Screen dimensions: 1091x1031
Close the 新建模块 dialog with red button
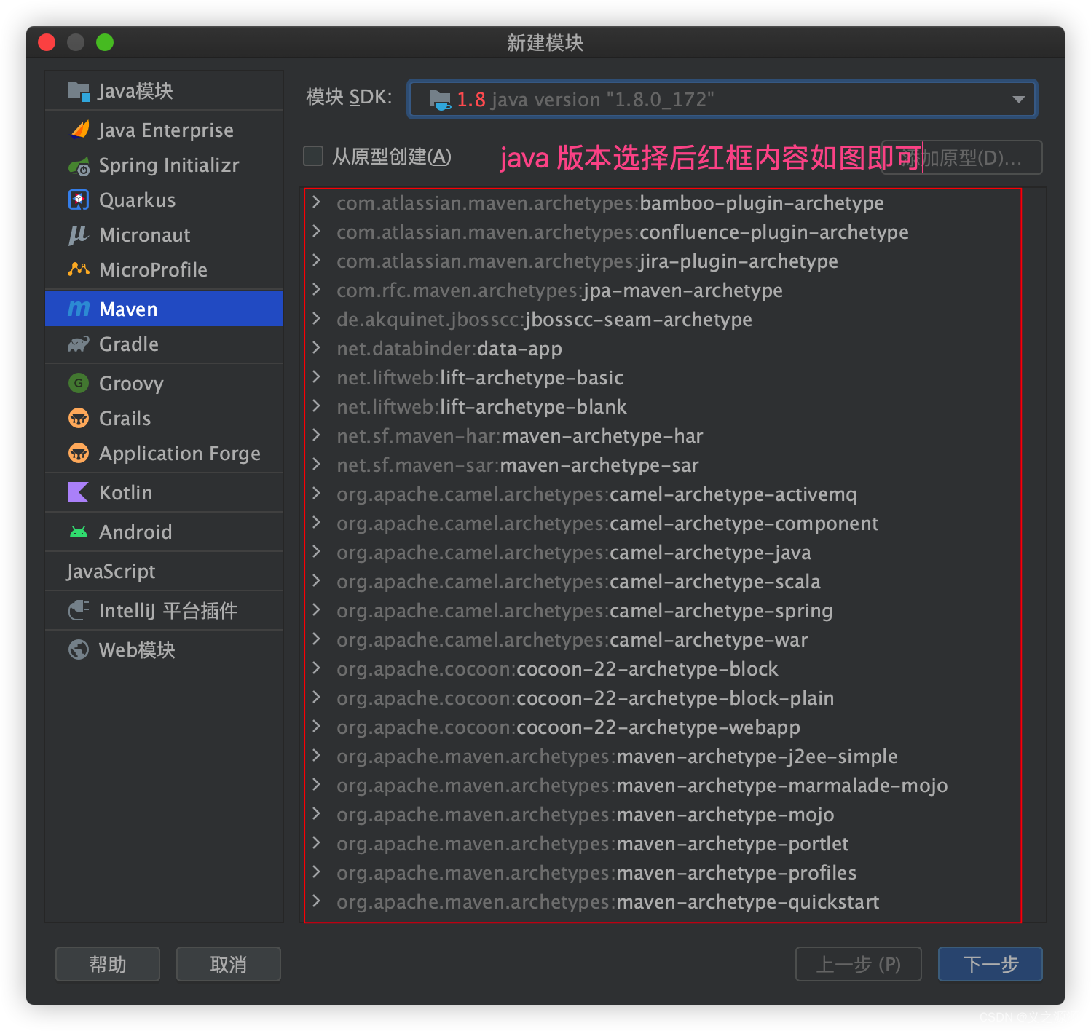(47, 42)
